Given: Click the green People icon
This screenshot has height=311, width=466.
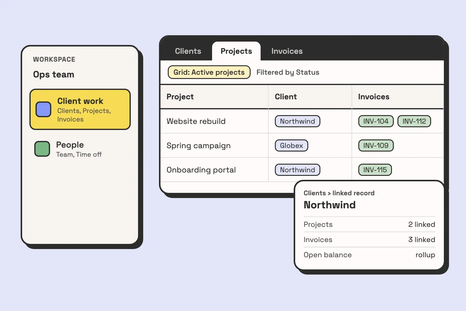Looking at the screenshot, I should pyautogui.click(x=42, y=149).
